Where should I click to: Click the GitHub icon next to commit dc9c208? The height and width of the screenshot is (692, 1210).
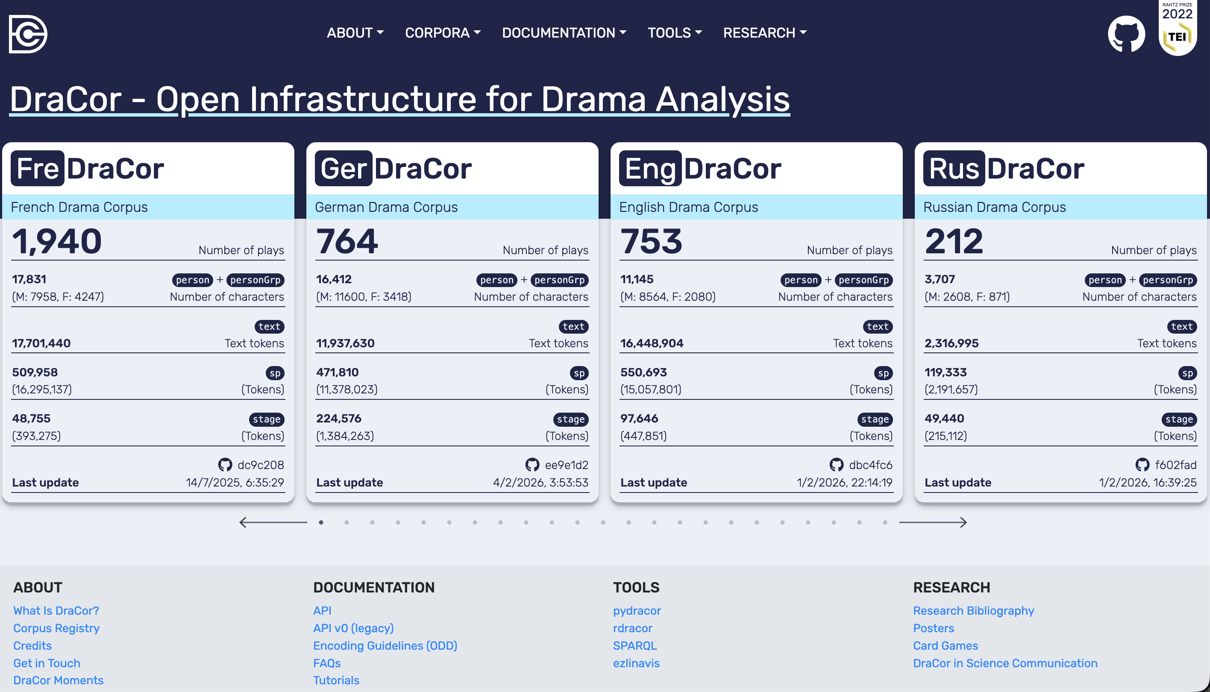click(225, 464)
